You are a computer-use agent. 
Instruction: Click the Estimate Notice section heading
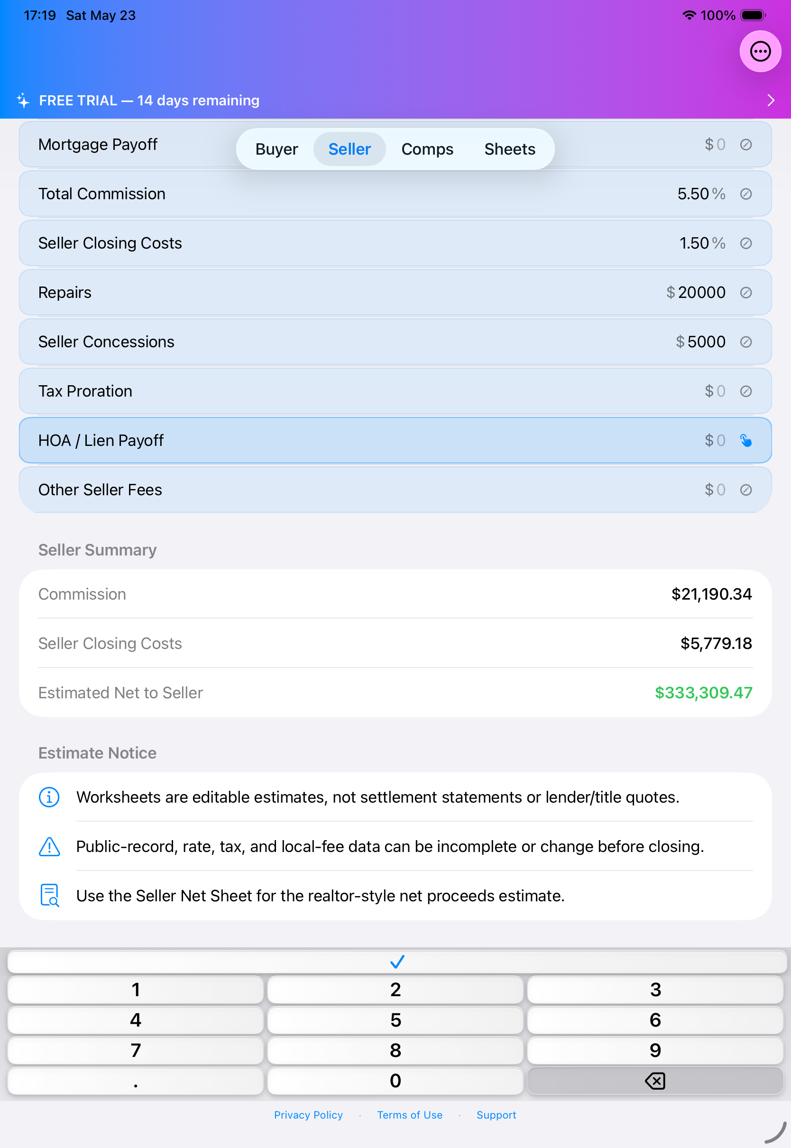point(97,753)
